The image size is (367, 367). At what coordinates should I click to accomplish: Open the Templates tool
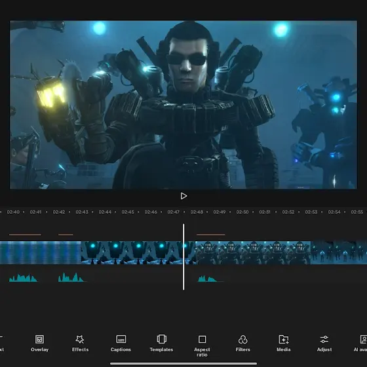[x=161, y=343]
